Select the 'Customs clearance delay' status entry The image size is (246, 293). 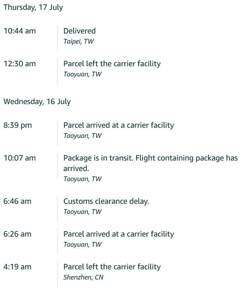point(106,201)
